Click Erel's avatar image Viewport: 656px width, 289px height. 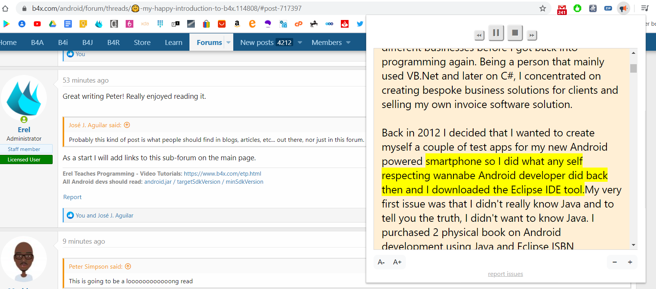click(x=24, y=98)
